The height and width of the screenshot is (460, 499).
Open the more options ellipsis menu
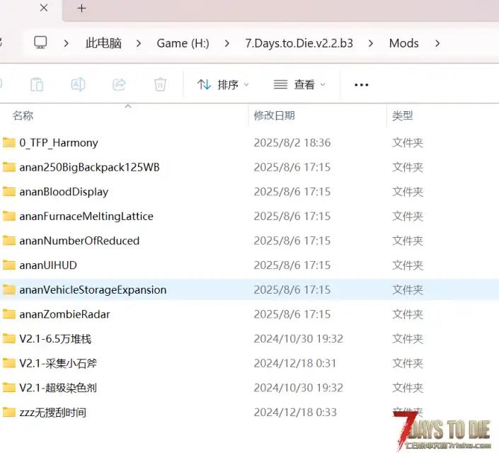(x=361, y=85)
